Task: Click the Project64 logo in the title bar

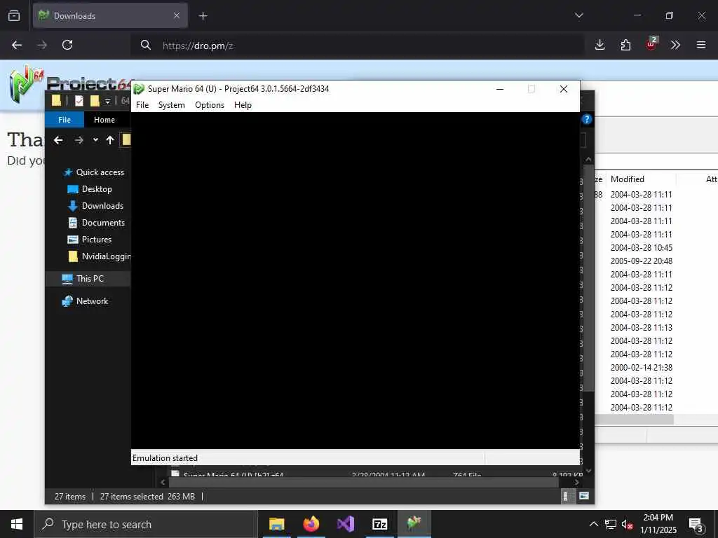Action: [x=140, y=89]
